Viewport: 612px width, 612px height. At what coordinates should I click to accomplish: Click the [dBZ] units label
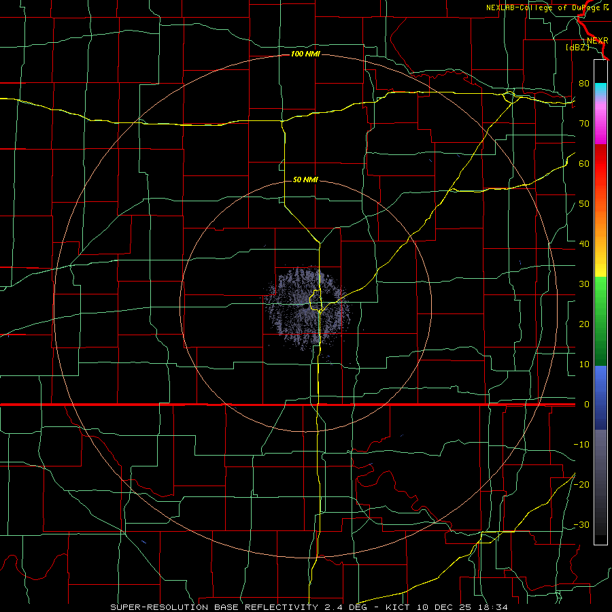point(577,48)
